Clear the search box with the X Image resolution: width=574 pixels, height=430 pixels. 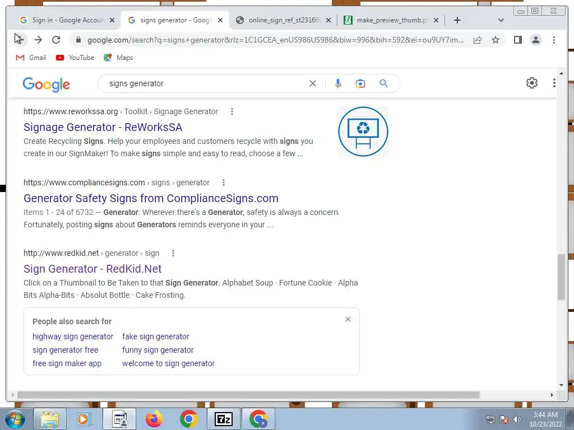pyautogui.click(x=313, y=83)
